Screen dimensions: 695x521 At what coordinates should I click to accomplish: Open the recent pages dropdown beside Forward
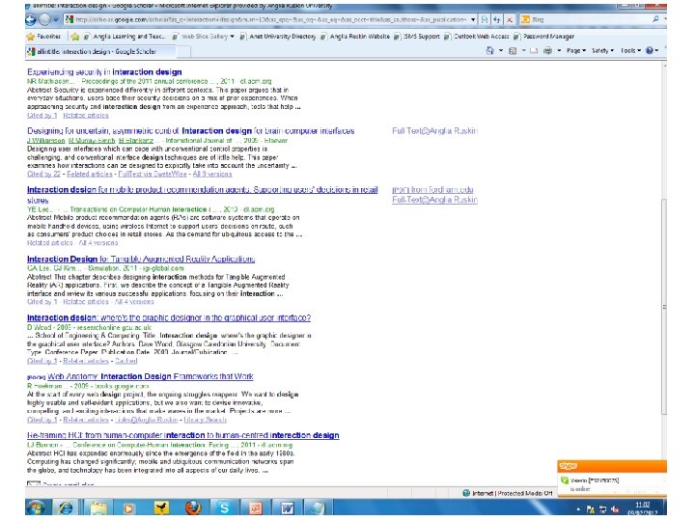tap(56, 19)
